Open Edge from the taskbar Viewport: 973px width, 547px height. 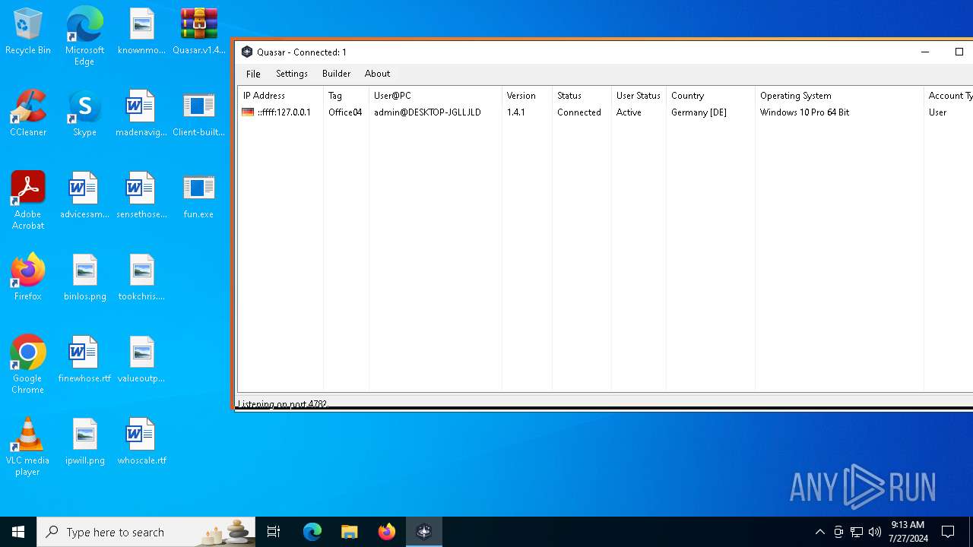[x=312, y=532]
